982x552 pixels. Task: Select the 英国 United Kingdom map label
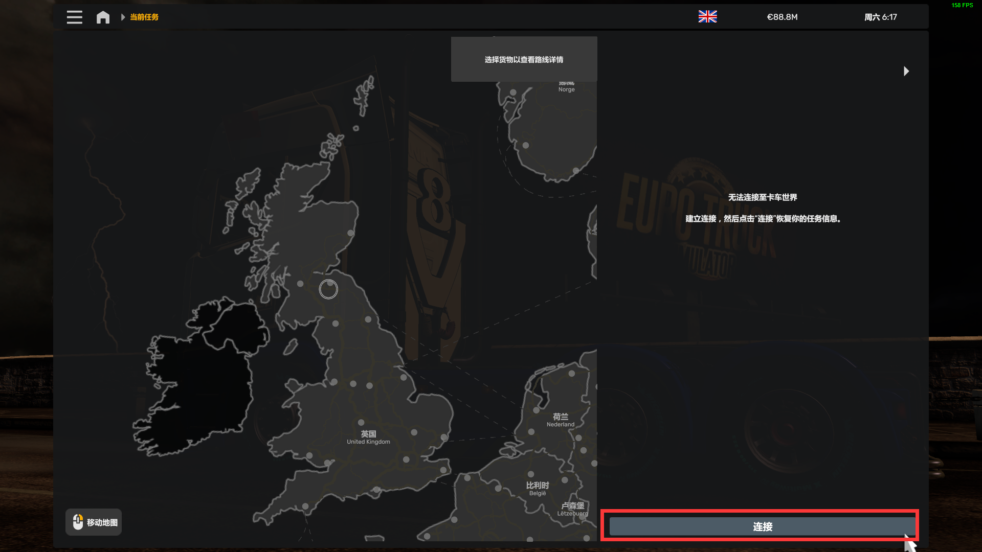tap(368, 438)
